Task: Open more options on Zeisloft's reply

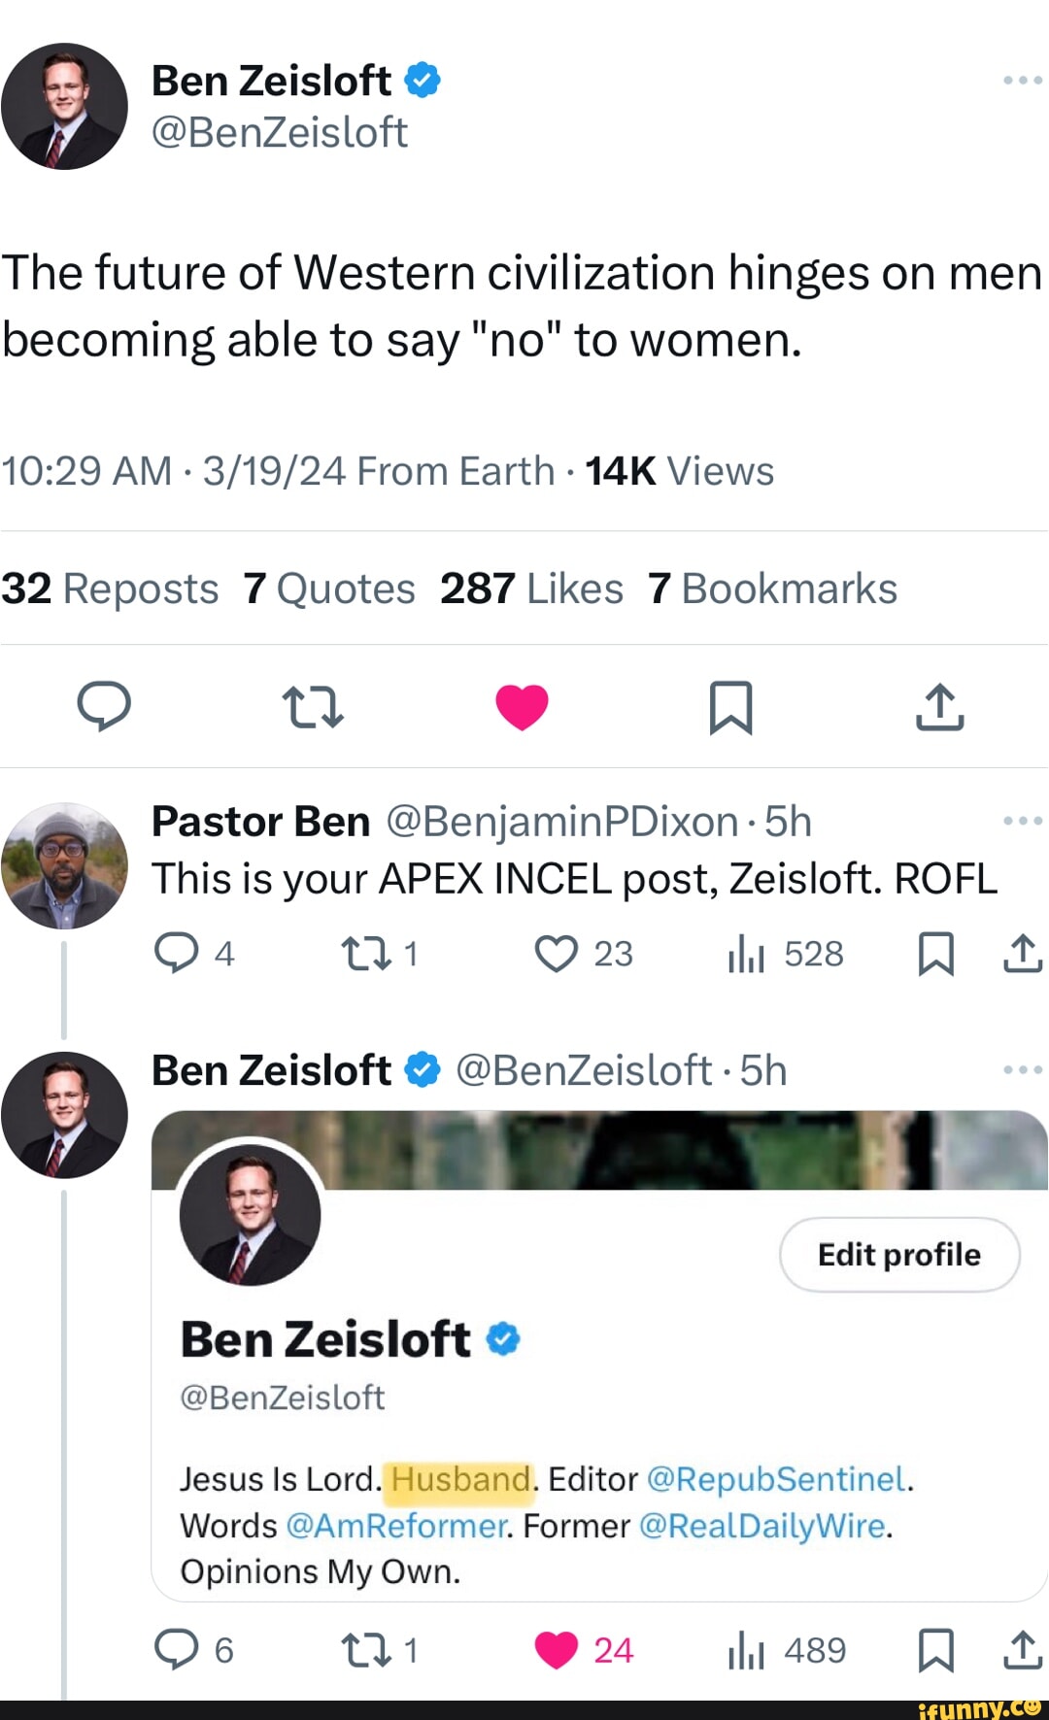Action: click(1022, 1070)
